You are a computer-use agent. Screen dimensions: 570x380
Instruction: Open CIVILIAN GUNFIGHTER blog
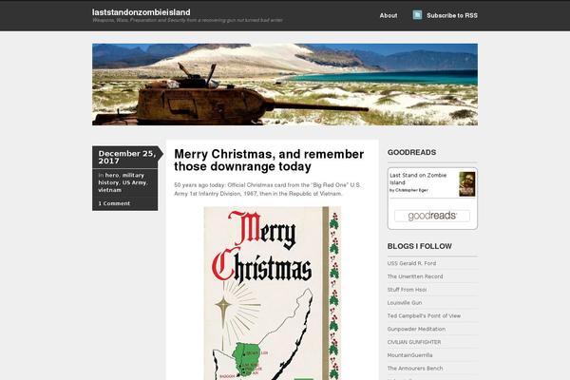click(414, 342)
